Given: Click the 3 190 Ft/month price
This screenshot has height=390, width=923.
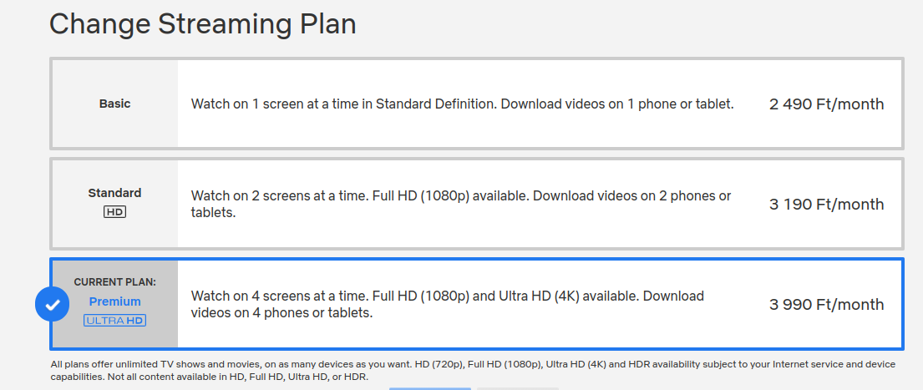Looking at the screenshot, I should coord(826,205).
